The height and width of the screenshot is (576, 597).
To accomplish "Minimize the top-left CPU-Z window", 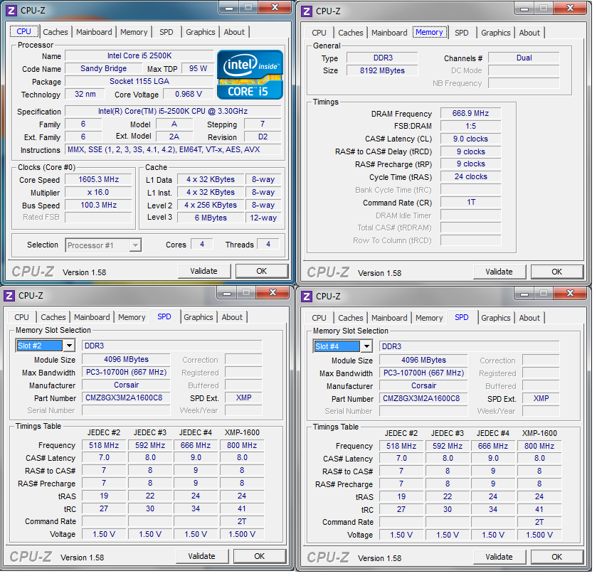I will (x=229, y=8).
